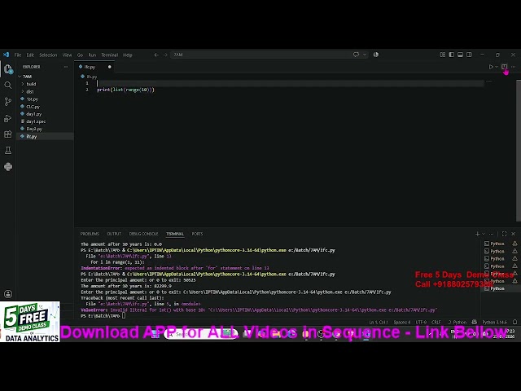The width and height of the screenshot is (521, 391).
Task: Open the terminal launch profile dropdown arrow
Action: point(484,234)
